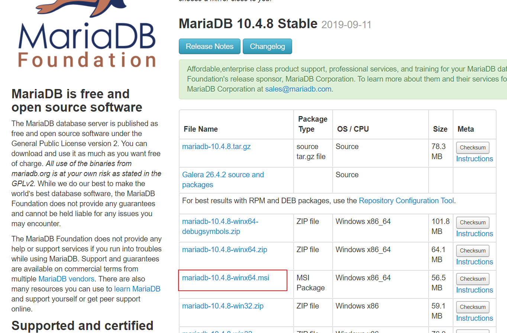Open Instructions for winx64.zip row
The height and width of the screenshot is (333, 507).
pyautogui.click(x=475, y=262)
